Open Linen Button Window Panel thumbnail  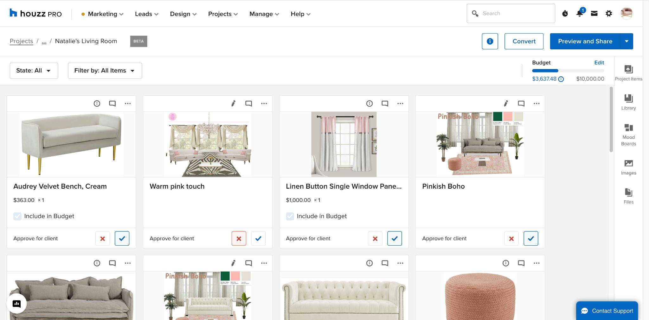pos(344,144)
